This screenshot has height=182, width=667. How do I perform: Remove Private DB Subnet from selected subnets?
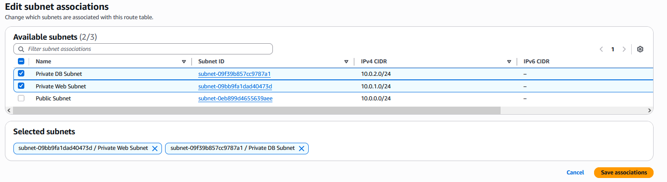302,149
